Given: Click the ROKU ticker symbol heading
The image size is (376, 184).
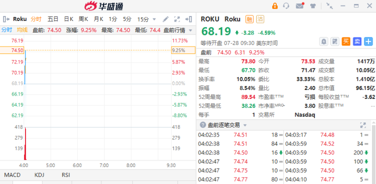Looking at the screenshot, I should tap(210, 19).
